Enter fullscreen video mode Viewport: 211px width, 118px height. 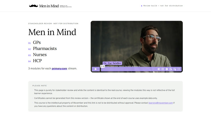179,69
